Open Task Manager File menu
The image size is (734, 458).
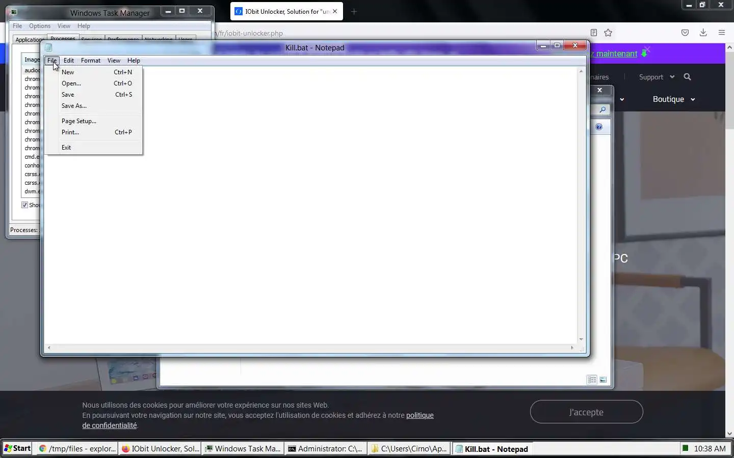click(x=17, y=26)
